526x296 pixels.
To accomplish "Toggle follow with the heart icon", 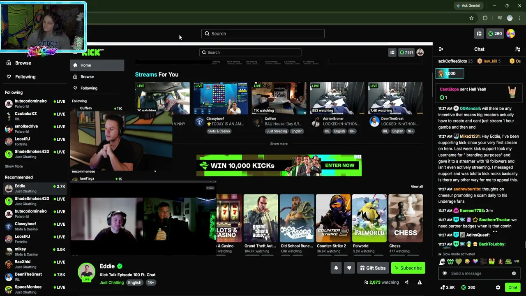I will tap(349, 268).
